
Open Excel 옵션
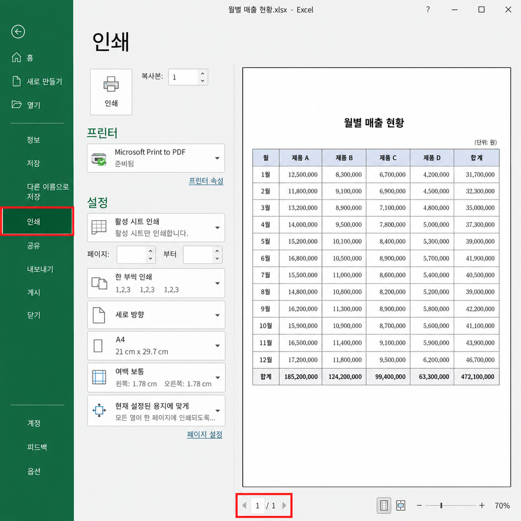pos(34,471)
